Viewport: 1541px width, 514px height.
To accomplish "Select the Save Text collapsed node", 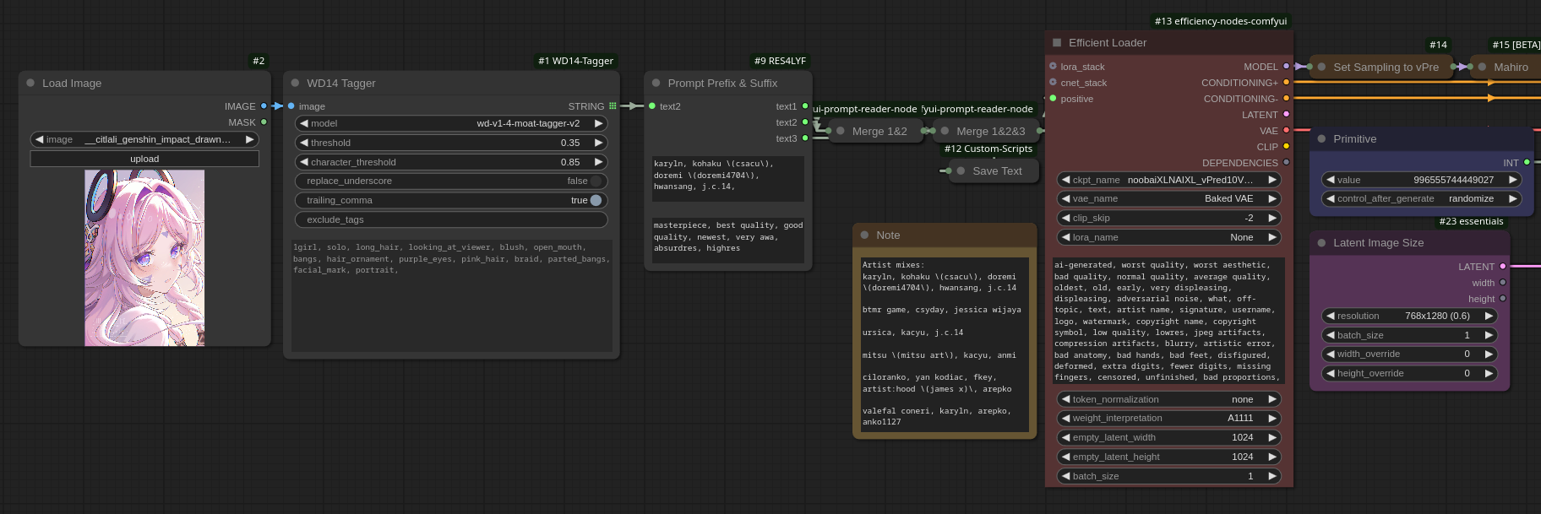I will coord(994,170).
